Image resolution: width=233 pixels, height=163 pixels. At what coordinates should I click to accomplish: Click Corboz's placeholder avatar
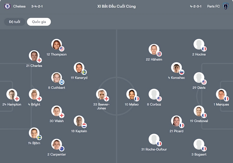[154, 94]
